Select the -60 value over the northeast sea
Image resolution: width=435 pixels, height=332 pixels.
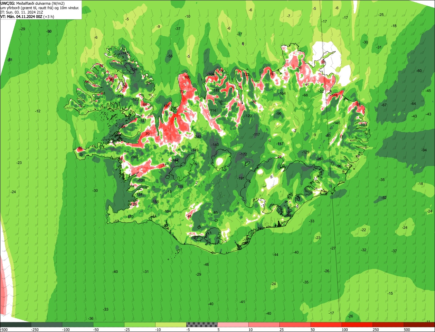tap(419, 71)
